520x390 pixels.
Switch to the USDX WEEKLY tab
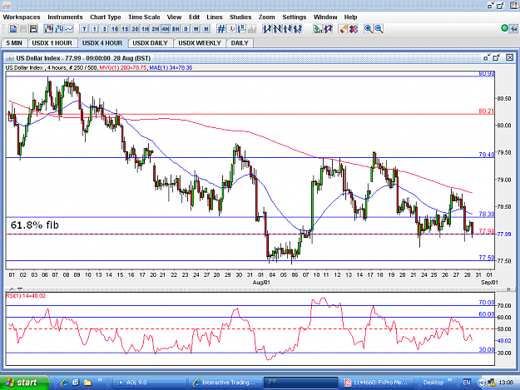[200, 43]
